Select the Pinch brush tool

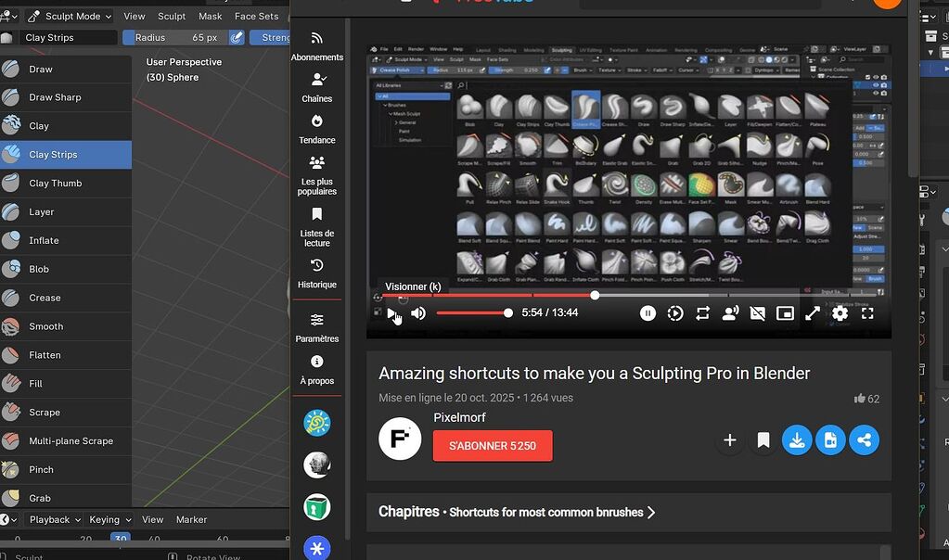(x=65, y=469)
